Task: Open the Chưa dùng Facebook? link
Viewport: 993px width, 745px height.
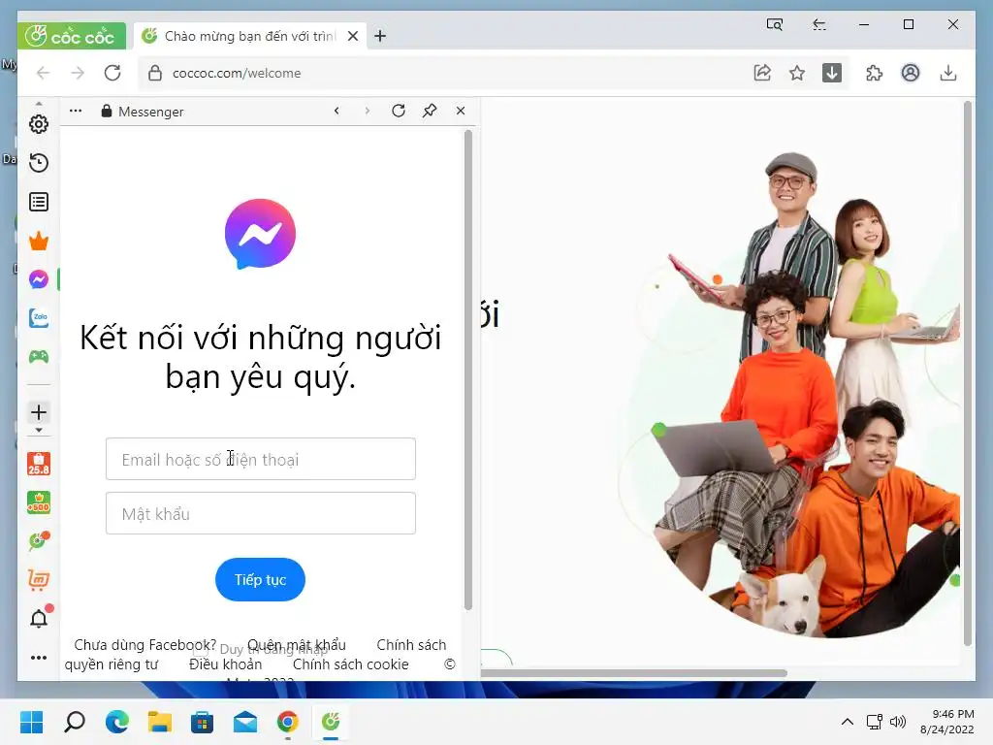Action: (x=145, y=645)
